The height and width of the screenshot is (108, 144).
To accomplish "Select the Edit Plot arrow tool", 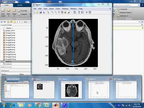I will tap(48, 12).
